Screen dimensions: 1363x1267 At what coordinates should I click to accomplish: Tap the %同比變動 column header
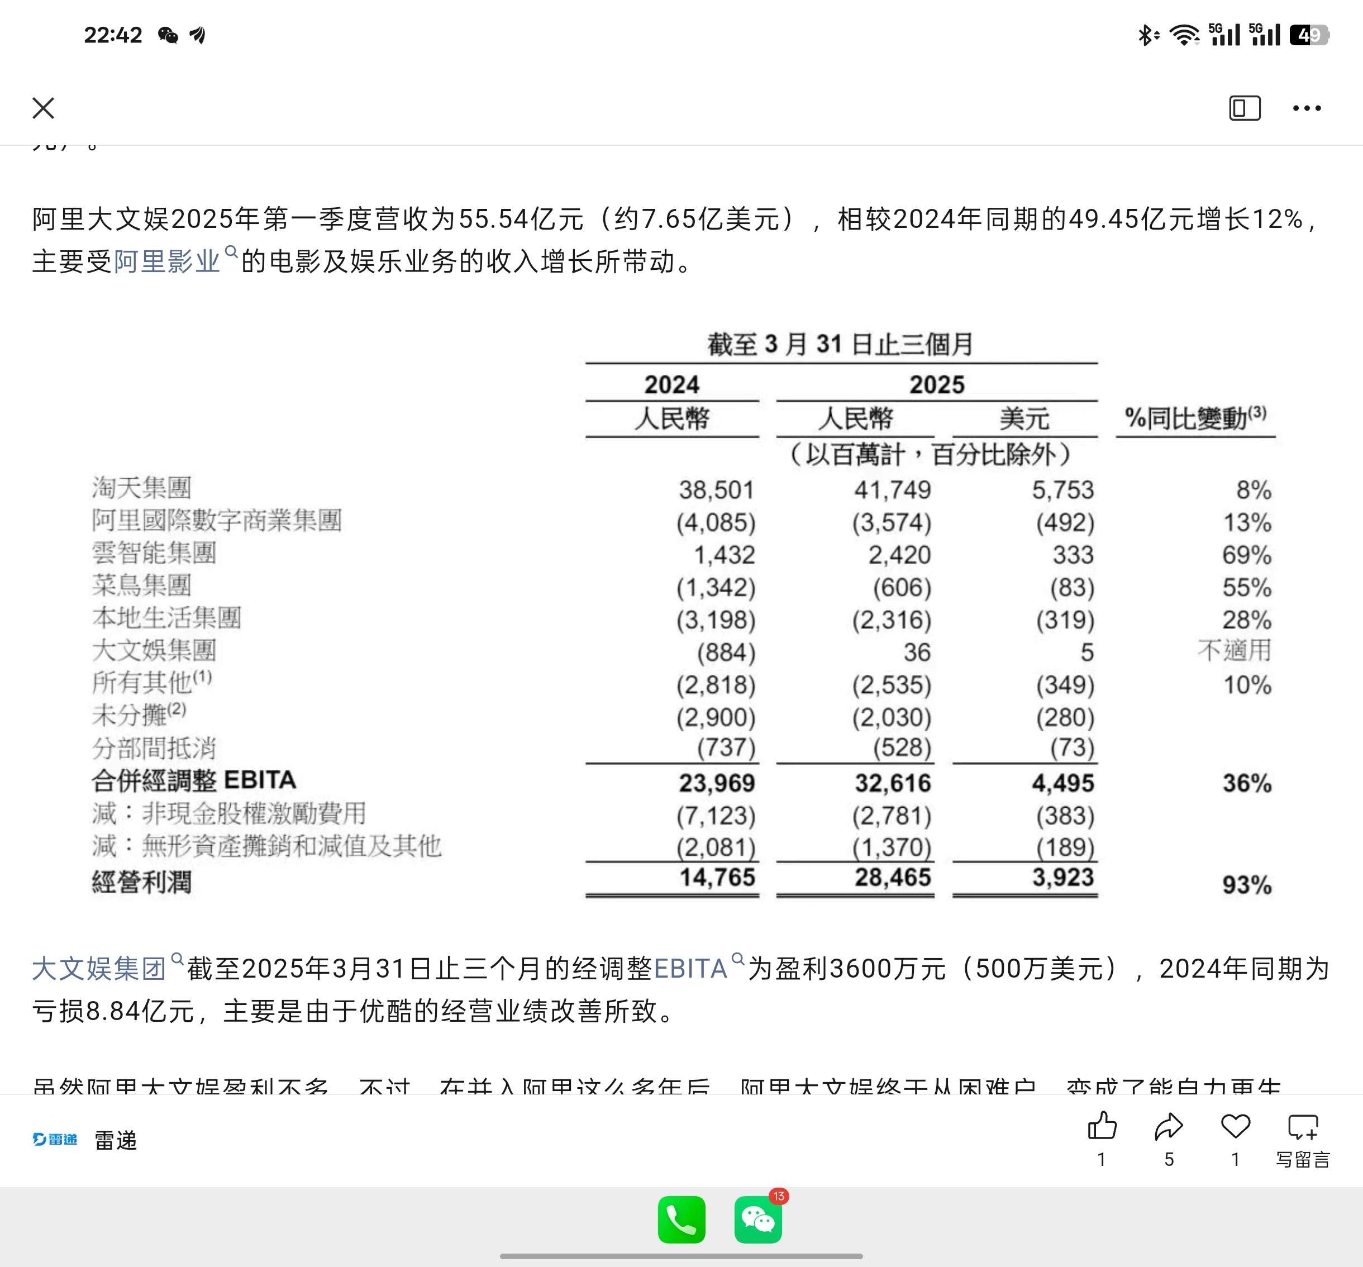coord(1196,417)
